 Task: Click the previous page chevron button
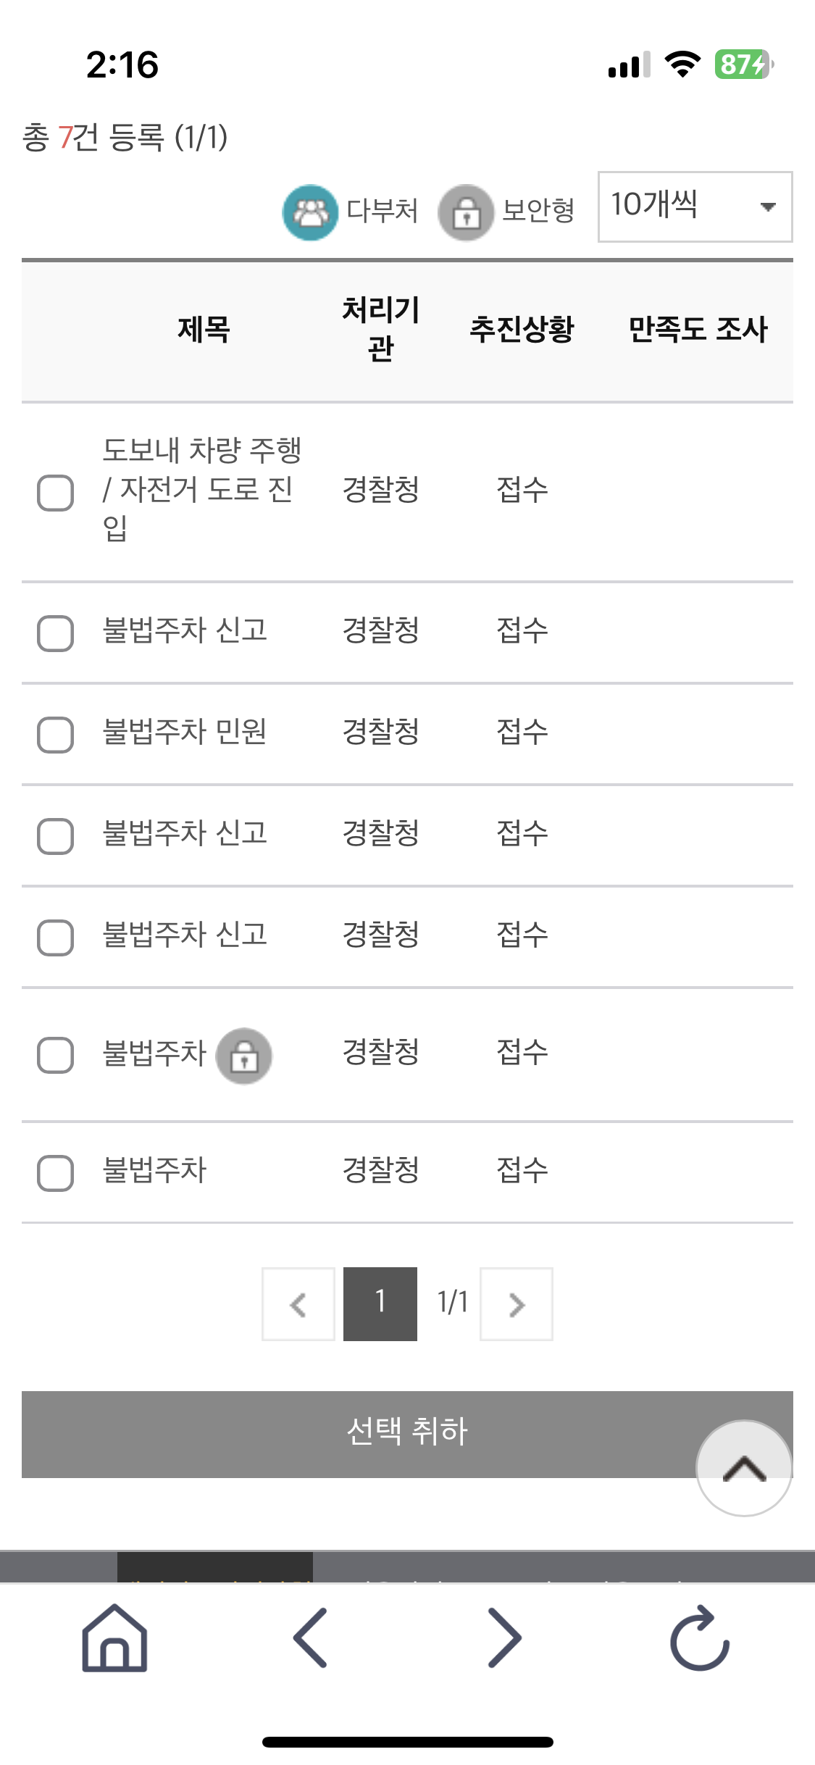click(298, 1304)
